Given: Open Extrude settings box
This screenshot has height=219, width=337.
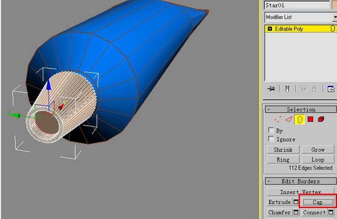Looking at the screenshot, I should (x=296, y=202).
